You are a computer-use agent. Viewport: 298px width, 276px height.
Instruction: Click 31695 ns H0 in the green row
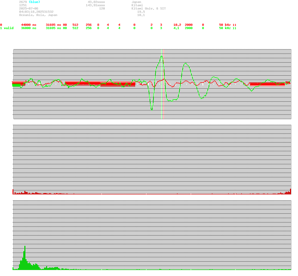[56, 28]
